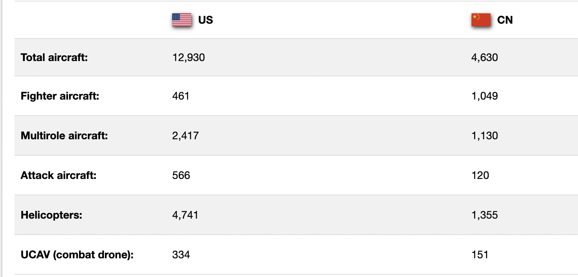Click China combat drone value 151
This screenshot has height=277, width=578.
click(480, 254)
